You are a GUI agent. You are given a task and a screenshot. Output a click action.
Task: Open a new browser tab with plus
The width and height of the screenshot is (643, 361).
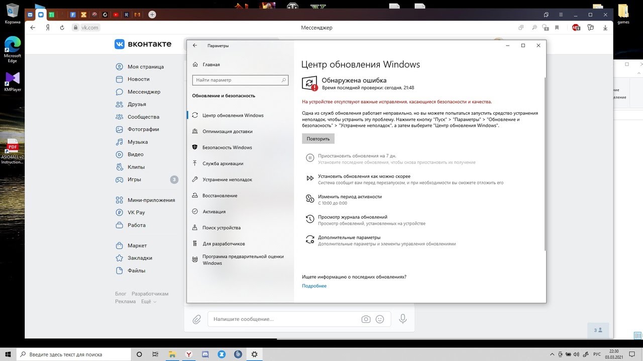pos(152,15)
